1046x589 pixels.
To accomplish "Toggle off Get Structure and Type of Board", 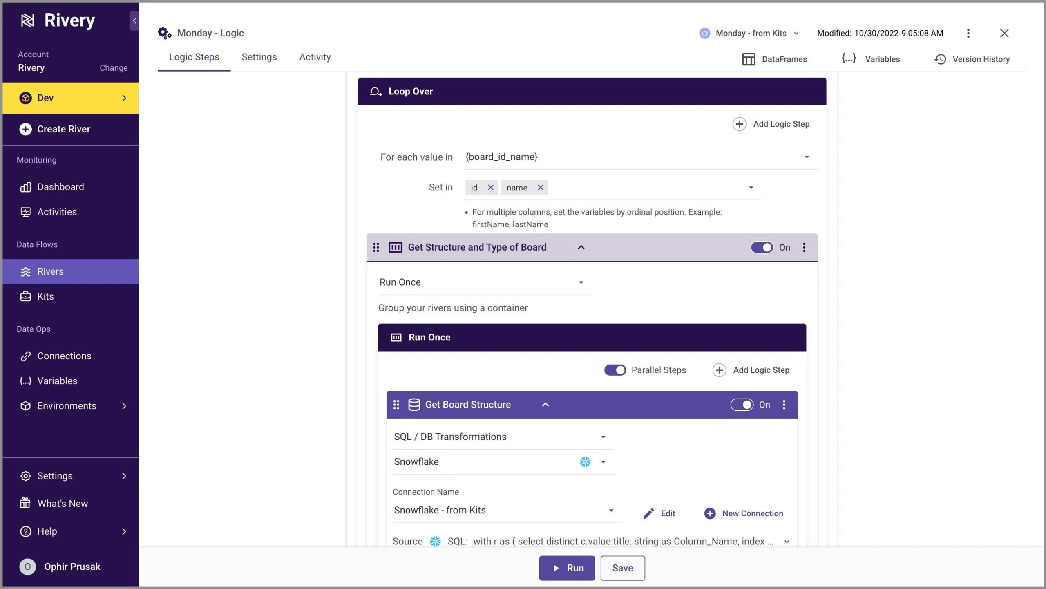I will click(762, 247).
